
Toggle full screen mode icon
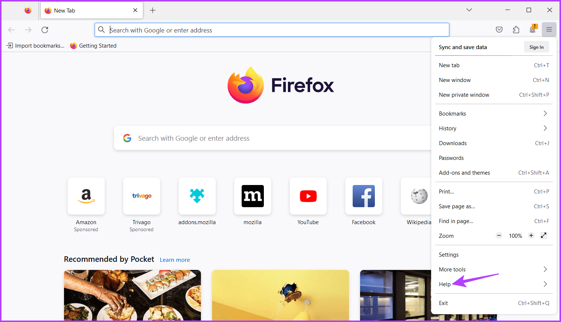(x=544, y=235)
